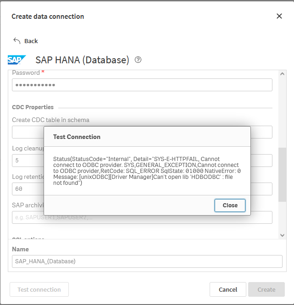Viewport: 294px width, 305px height.
Task: Click the Log cleanup field showing 5
Action: [28, 161]
